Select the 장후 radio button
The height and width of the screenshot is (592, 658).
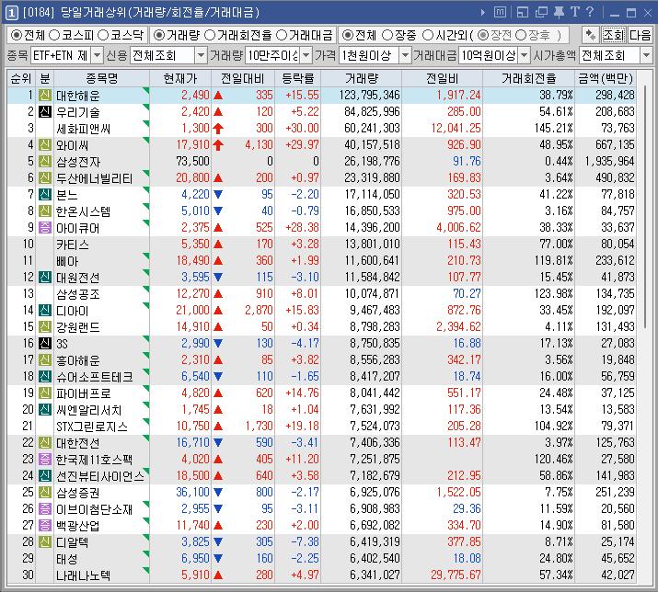(521, 35)
